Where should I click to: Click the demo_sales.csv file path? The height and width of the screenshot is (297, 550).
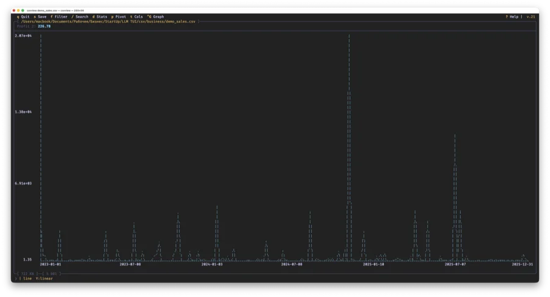pos(108,21)
